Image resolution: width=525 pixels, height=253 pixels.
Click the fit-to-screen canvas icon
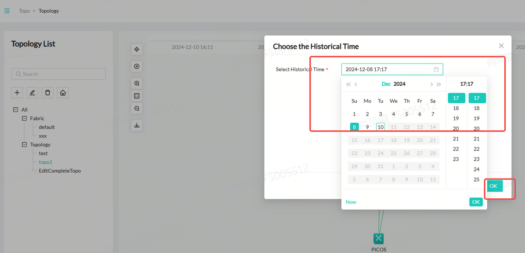[137, 96]
